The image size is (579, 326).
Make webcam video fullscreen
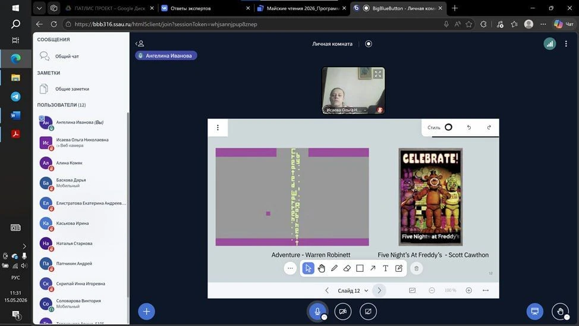point(377,74)
